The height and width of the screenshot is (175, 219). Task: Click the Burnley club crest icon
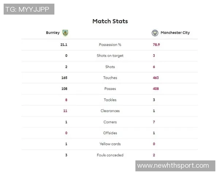pos(65,33)
